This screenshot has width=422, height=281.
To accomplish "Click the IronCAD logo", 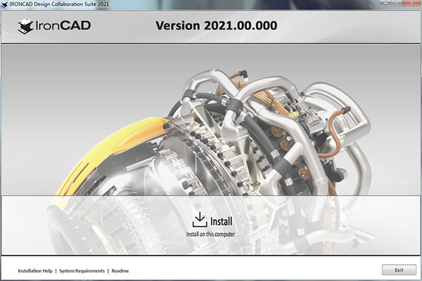I will coord(54,26).
